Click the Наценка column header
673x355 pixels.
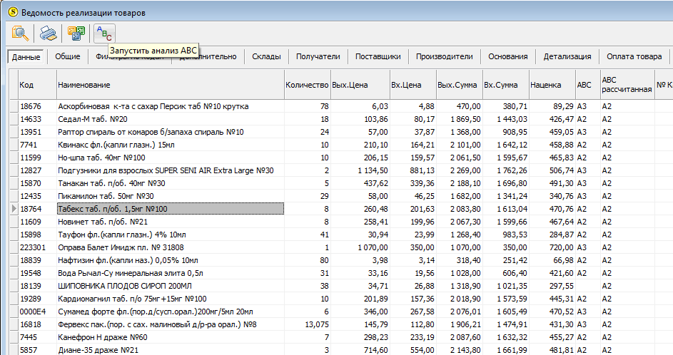tap(552, 85)
